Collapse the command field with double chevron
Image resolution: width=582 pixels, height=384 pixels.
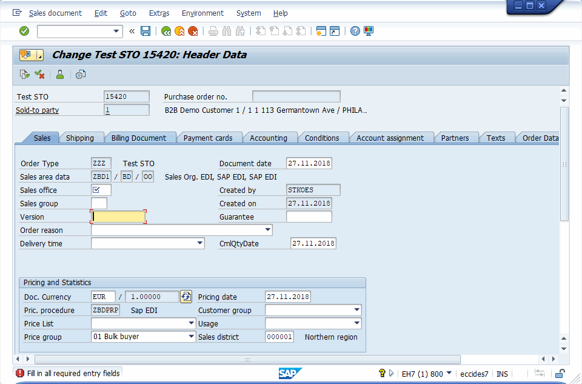(x=132, y=31)
